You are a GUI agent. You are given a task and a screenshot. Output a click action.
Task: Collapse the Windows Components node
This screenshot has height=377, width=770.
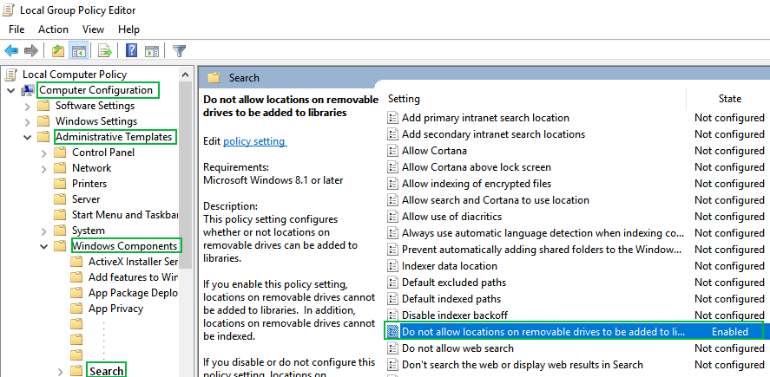click(x=43, y=246)
